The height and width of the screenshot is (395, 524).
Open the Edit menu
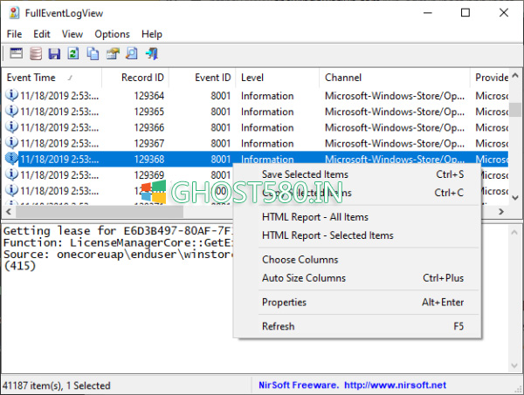(x=42, y=34)
